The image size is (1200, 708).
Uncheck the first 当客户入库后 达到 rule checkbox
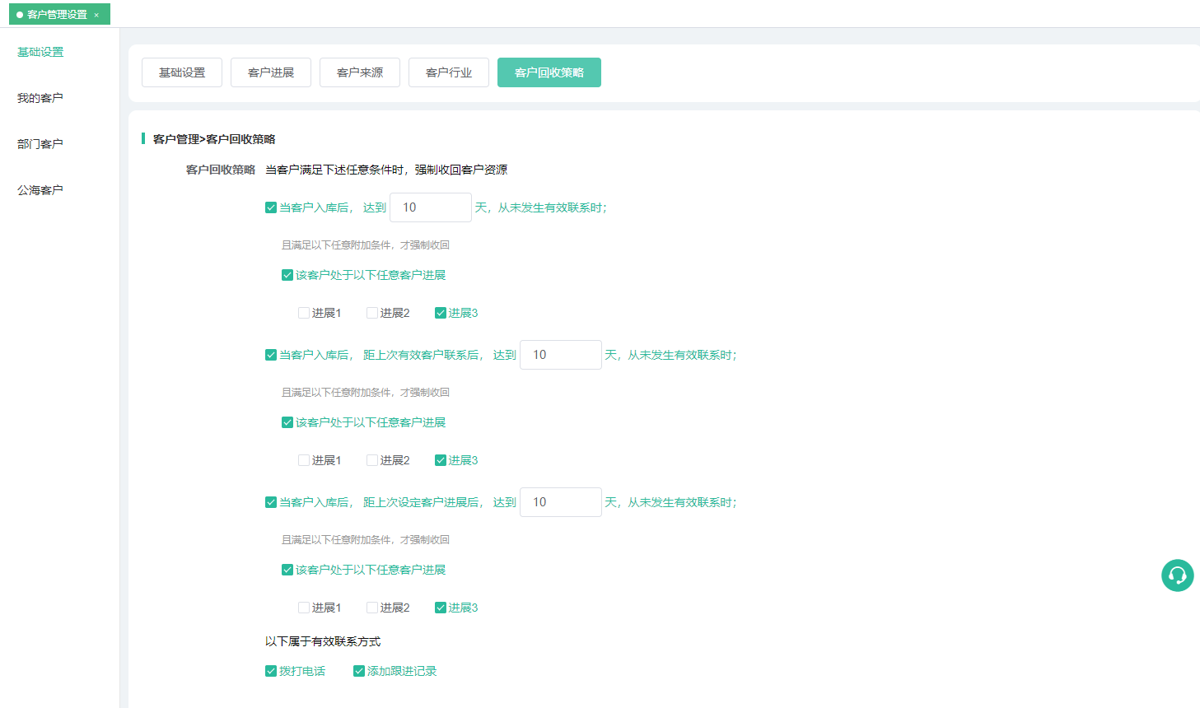[x=271, y=207]
